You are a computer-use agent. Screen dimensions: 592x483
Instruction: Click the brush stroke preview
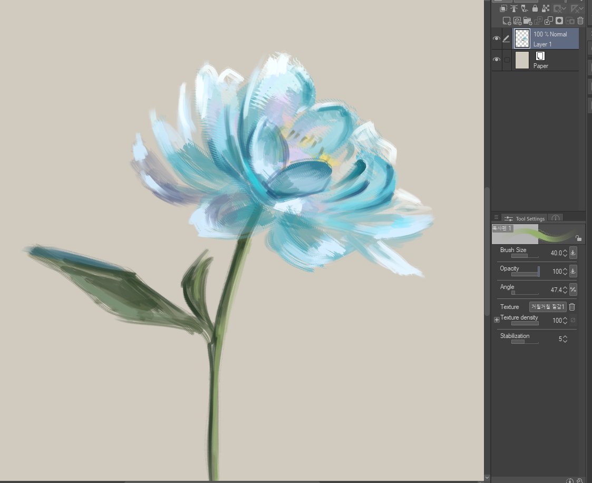538,234
